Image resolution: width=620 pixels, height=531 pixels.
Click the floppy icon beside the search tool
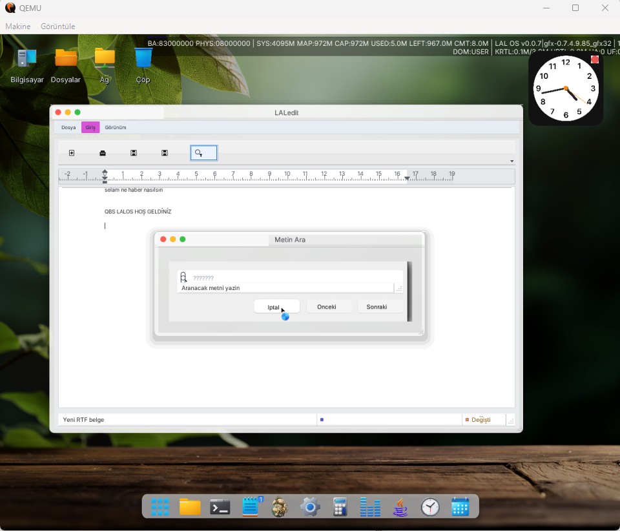[165, 153]
